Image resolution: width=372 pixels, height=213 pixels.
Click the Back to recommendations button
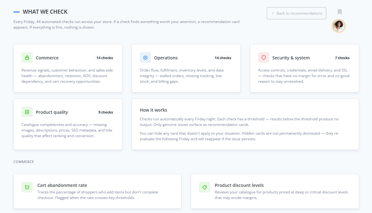[296, 13]
